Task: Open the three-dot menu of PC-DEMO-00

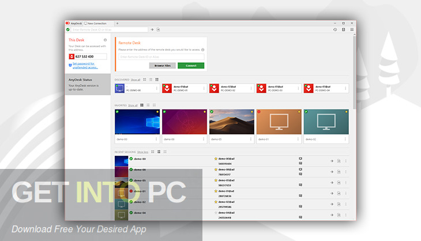Action: tap(156, 88)
